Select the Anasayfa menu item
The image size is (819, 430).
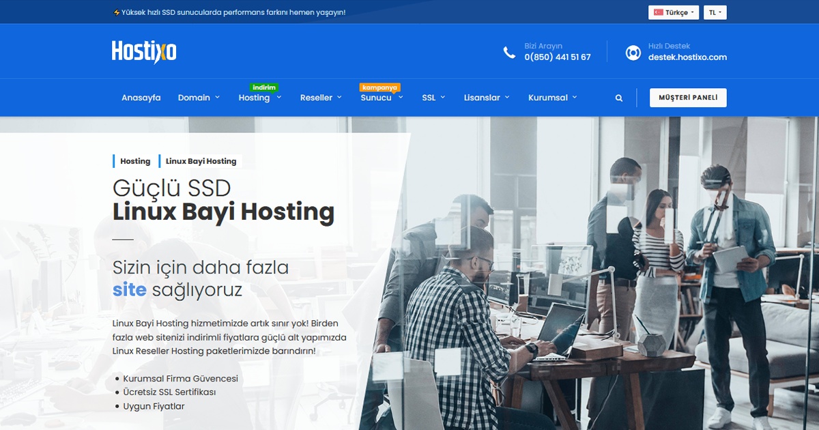point(141,98)
